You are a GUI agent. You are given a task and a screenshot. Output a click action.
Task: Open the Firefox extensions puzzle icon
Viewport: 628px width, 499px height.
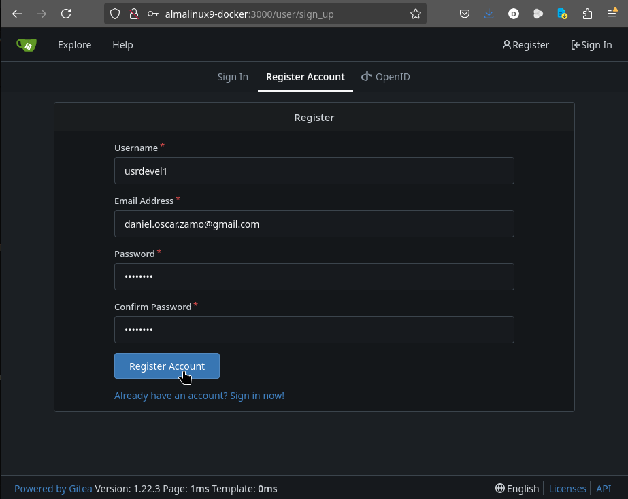587,14
